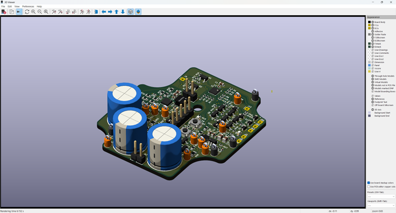Click the Reload board icon
The width and height of the screenshot is (396, 213).
4,12
